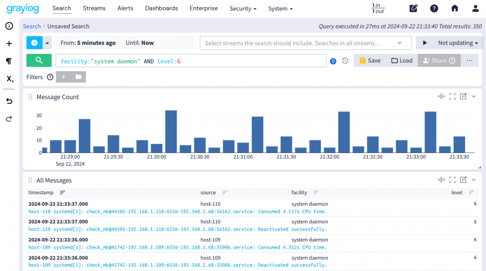
Task: Go to the home page icon
Action: (455, 9)
